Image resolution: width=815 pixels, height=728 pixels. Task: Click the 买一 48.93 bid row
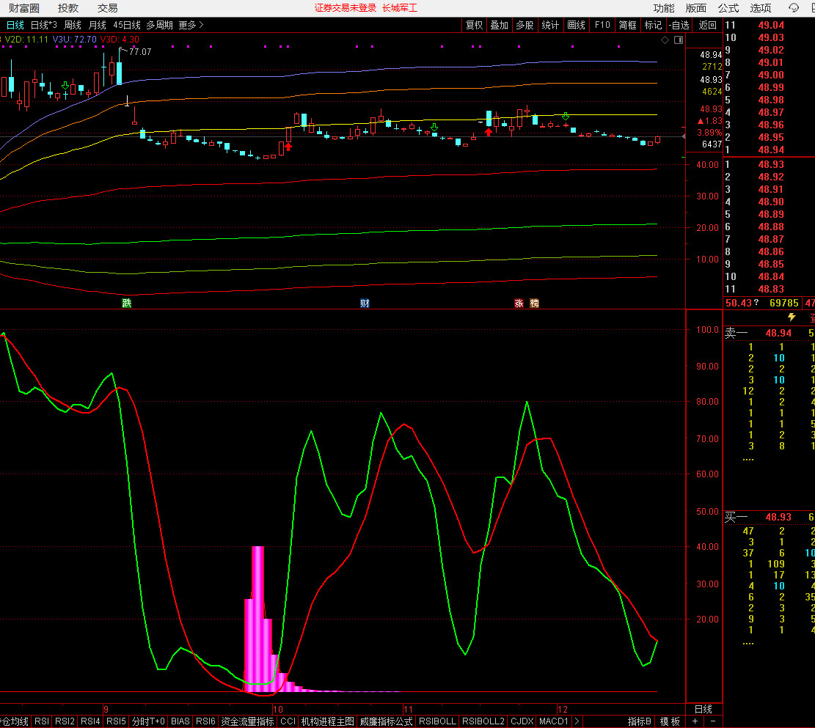pos(770,517)
